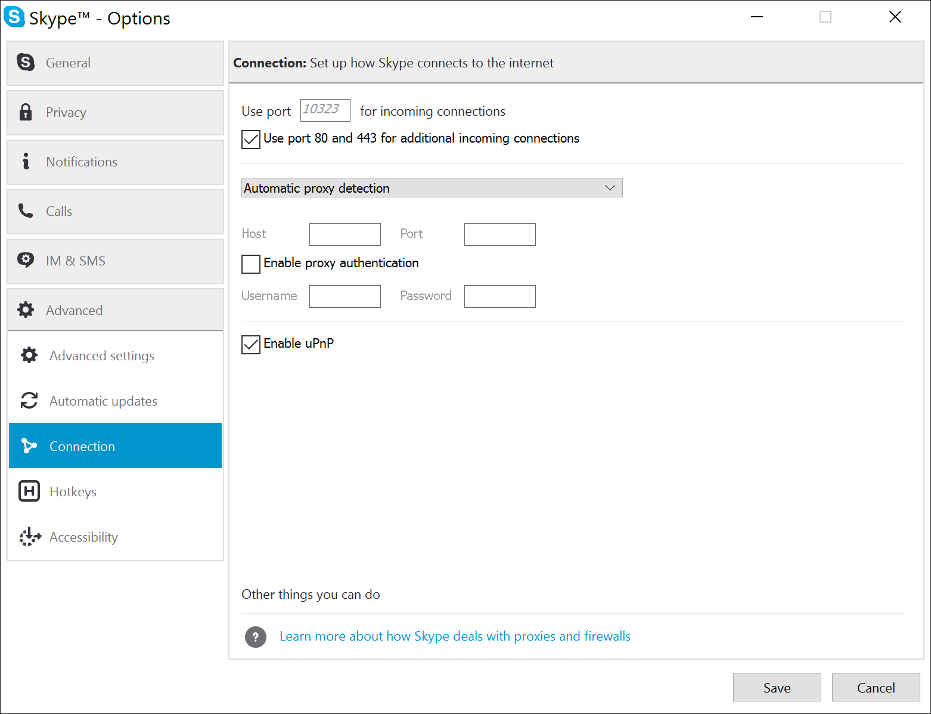Viewport: 931px width, 714px height.
Task: Select Automatic updates sub-item
Action: [x=115, y=401]
